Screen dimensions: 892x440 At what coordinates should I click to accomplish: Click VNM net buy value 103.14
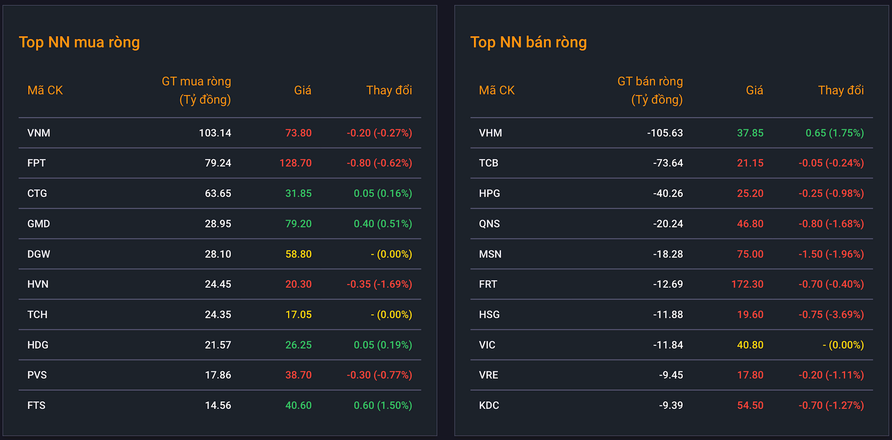pos(215,133)
